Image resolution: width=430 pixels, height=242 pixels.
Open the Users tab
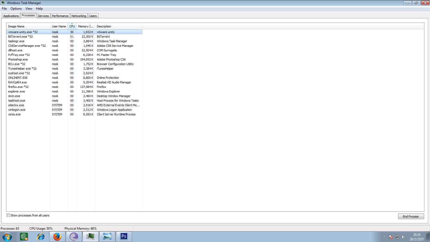[x=93, y=16]
